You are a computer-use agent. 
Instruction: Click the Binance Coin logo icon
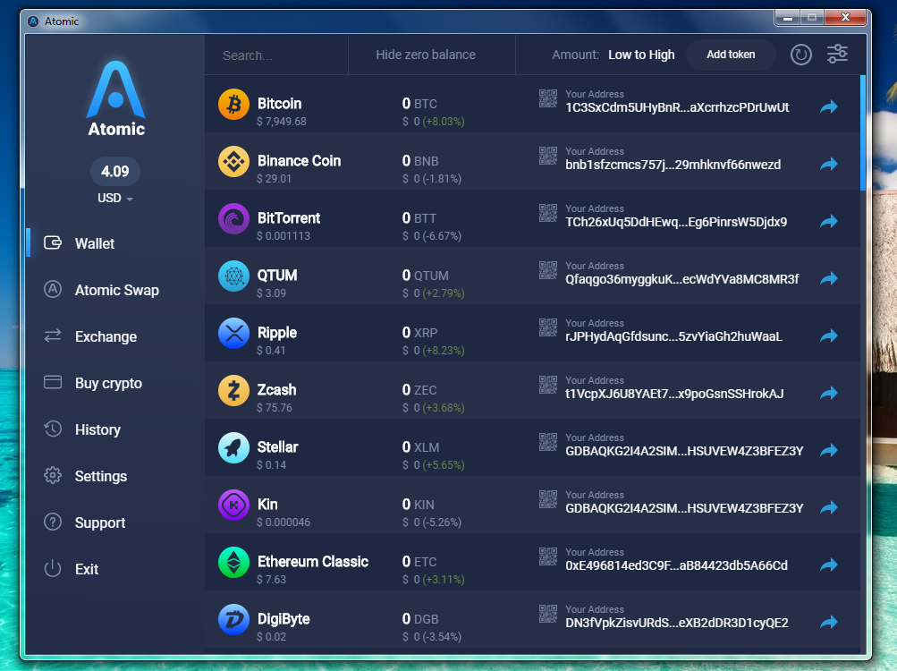click(233, 161)
